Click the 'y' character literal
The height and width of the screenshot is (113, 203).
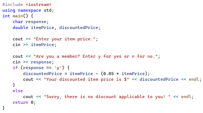[58, 67]
